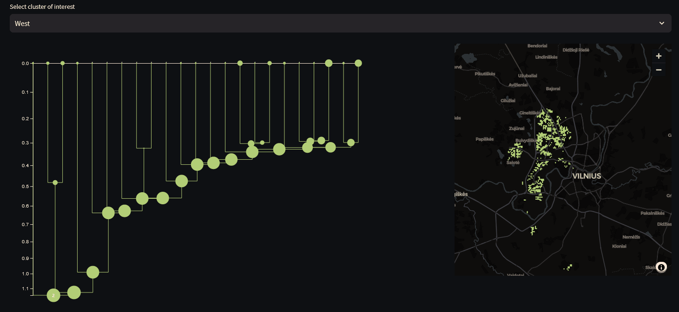Click the Avižieniai map label
The height and width of the screenshot is (312, 679).
pos(519,85)
